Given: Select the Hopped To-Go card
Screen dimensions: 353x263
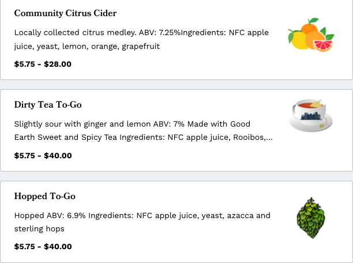Looking at the screenshot, I should click(x=176, y=222).
